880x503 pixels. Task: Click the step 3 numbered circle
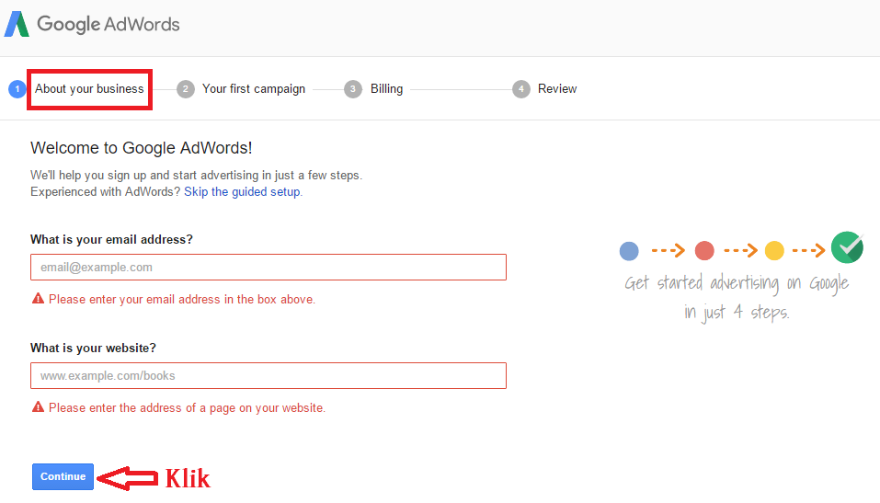(353, 89)
